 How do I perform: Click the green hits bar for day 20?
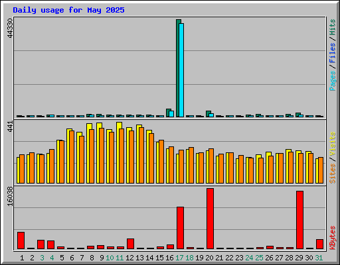click(207, 114)
